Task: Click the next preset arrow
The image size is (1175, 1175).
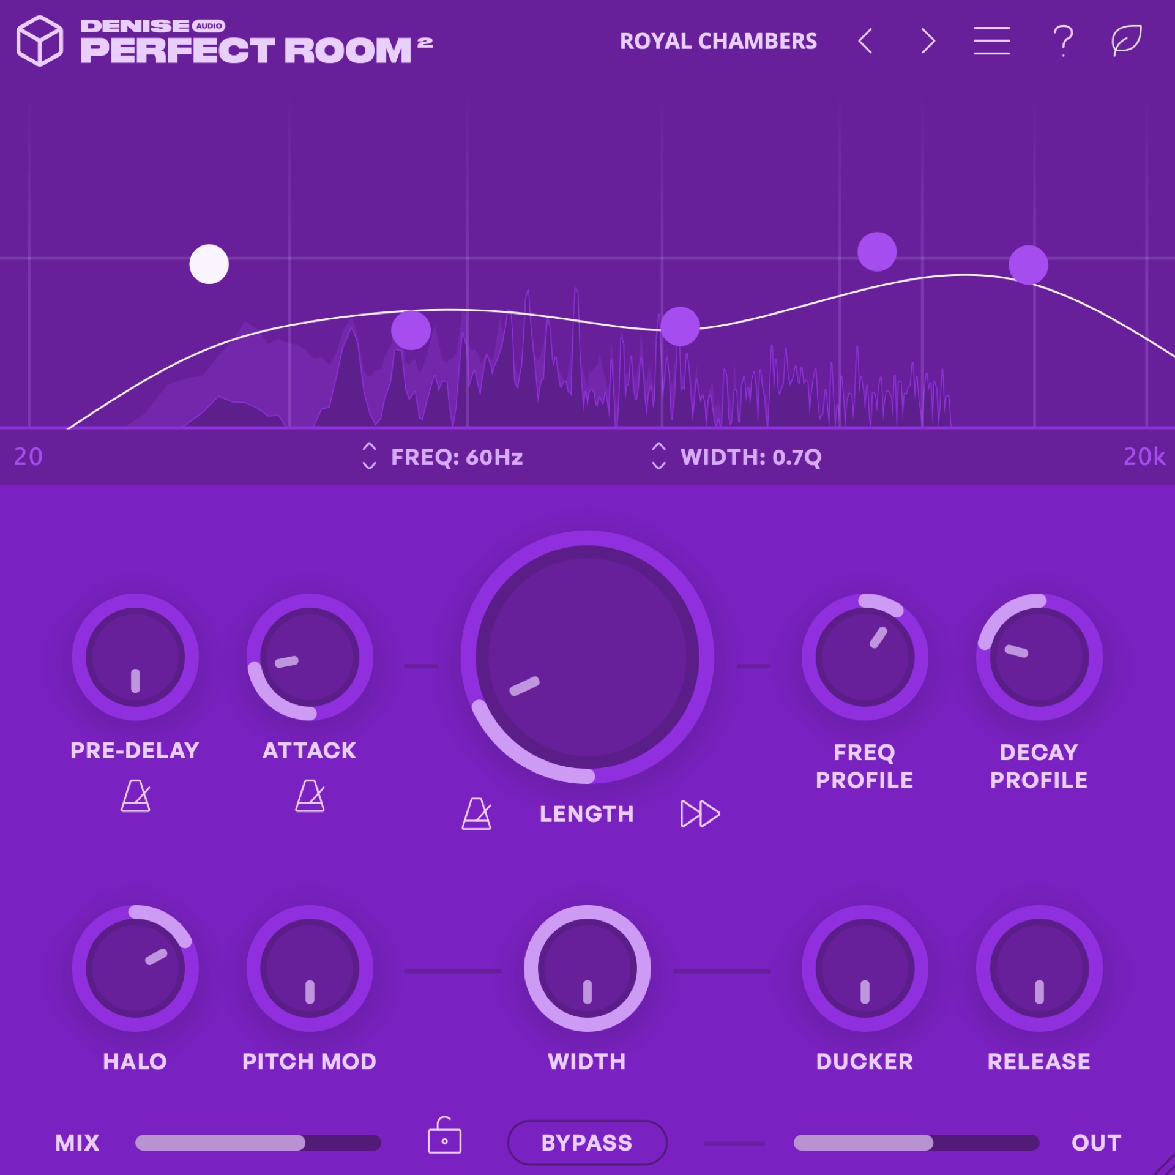Action: [x=928, y=42]
